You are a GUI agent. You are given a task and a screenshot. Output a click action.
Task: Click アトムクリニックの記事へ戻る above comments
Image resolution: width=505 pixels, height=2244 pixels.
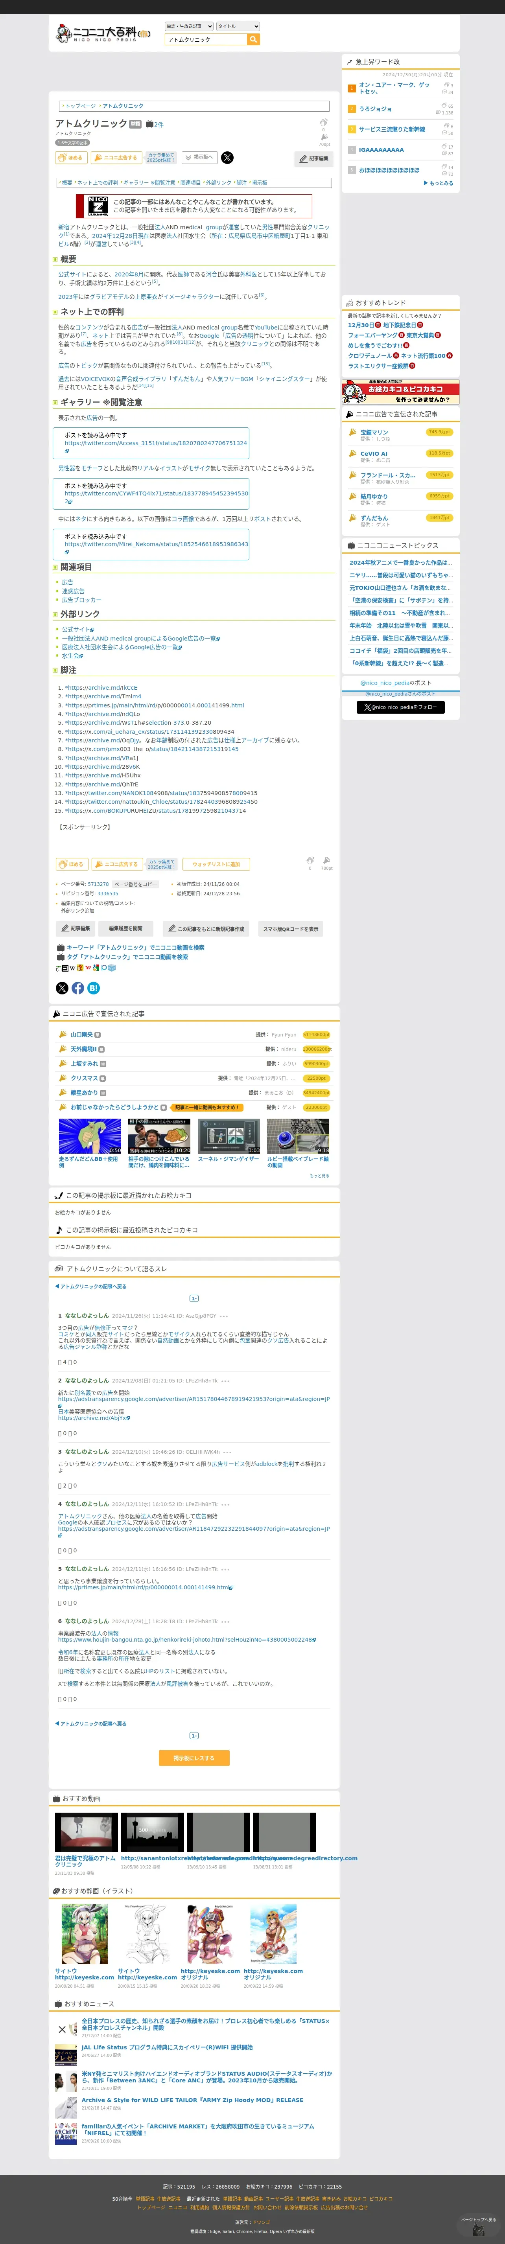91,1286
